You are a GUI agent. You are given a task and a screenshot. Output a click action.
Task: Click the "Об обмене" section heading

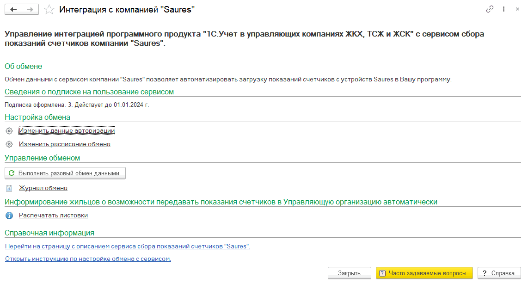pos(23,66)
